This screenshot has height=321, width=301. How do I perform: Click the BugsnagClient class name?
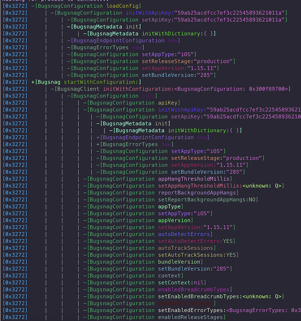78,89
